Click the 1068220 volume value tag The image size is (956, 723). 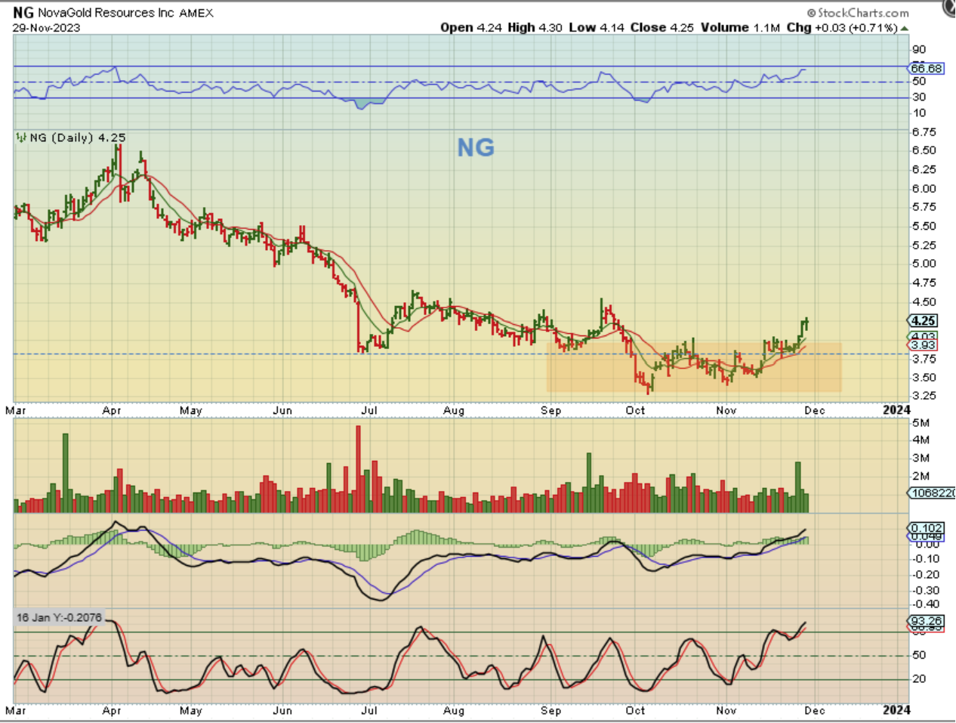[x=930, y=493]
